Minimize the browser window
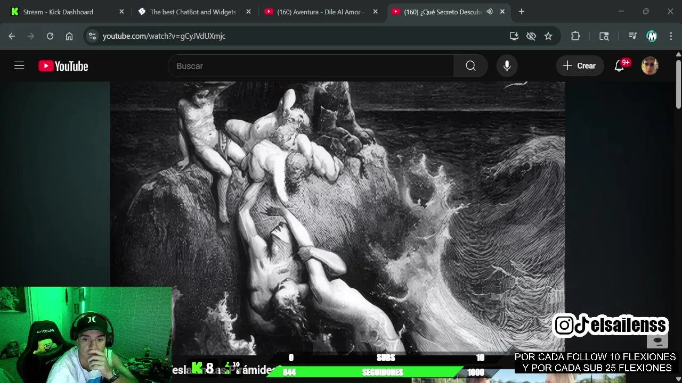The image size is (682, 383). 621,12
